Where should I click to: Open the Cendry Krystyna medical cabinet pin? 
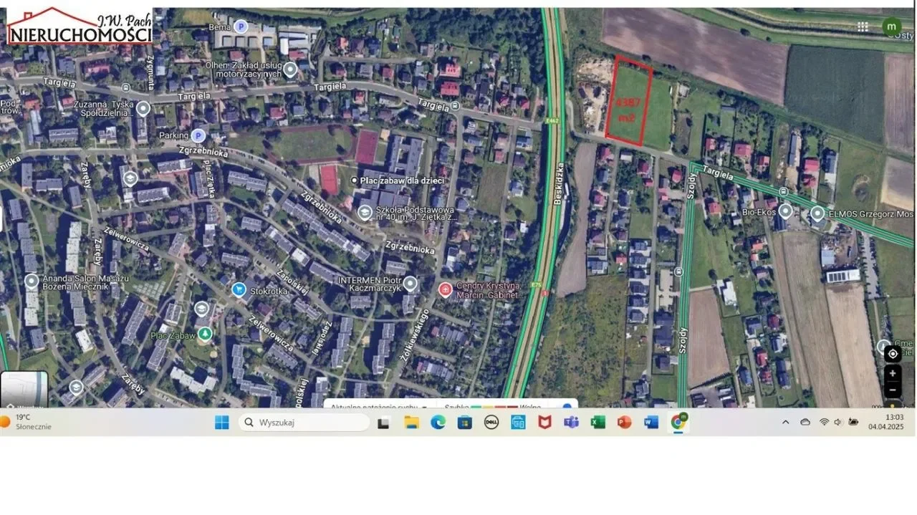(x=445, y=289)
